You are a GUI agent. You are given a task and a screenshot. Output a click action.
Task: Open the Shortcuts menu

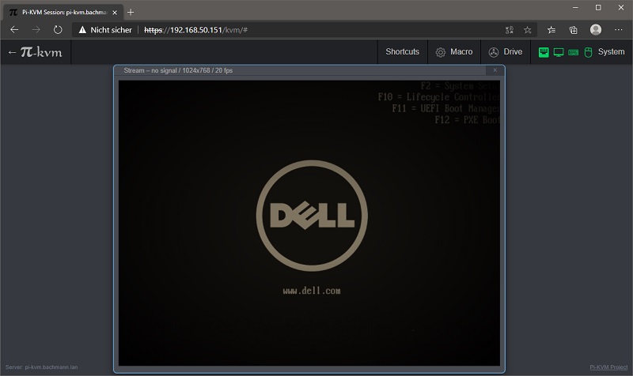[x=402, y=51]
